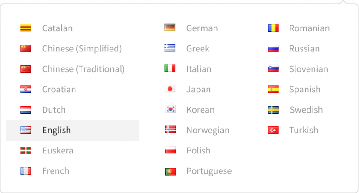
Task: Click the Catalan flag icon
Action: pyautogui.click(x=26, y=28)
